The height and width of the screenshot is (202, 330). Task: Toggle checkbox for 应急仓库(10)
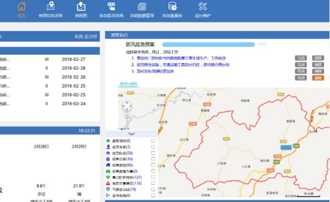153,159
